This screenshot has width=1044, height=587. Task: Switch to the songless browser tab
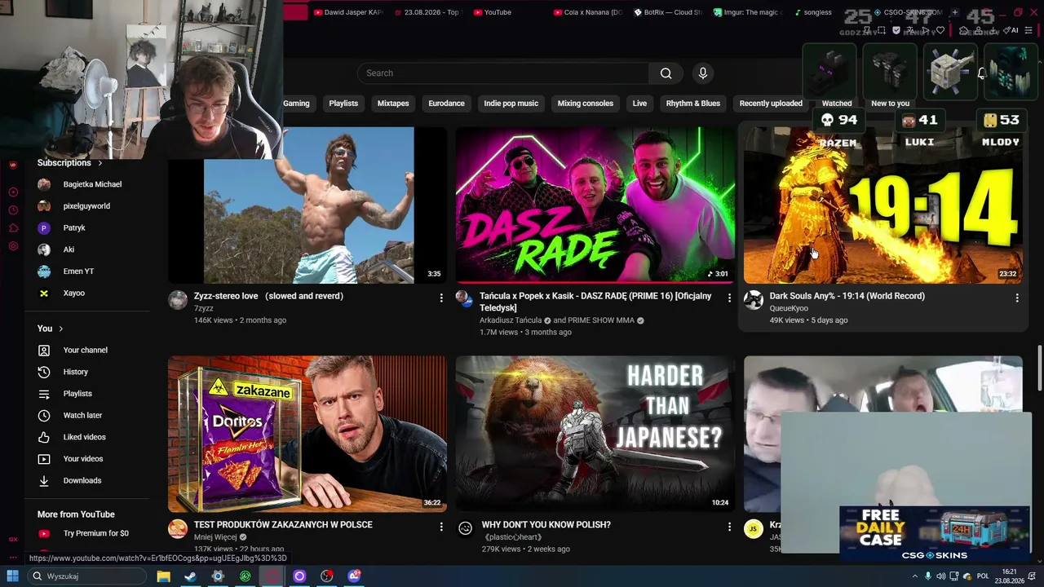click(x=812, y=12)
